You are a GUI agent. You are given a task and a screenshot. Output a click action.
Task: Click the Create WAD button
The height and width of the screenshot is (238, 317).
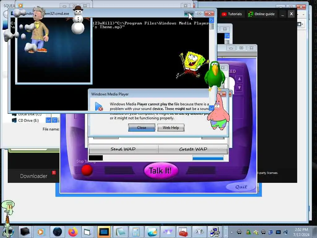[x=193, y=149]
